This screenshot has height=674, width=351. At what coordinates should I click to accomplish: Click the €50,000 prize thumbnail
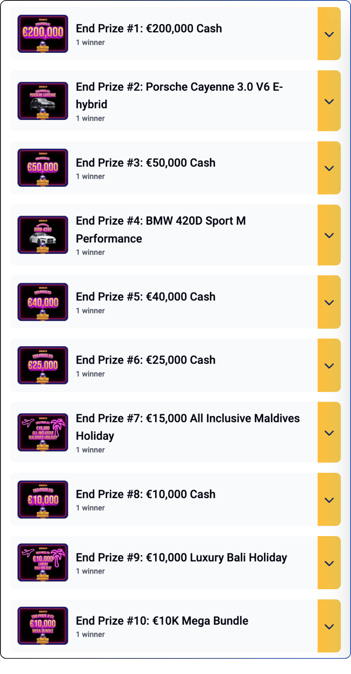click(x=43, y=168)
